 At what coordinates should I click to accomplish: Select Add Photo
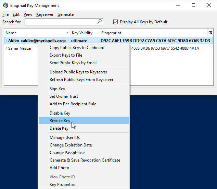click(84, 168)
